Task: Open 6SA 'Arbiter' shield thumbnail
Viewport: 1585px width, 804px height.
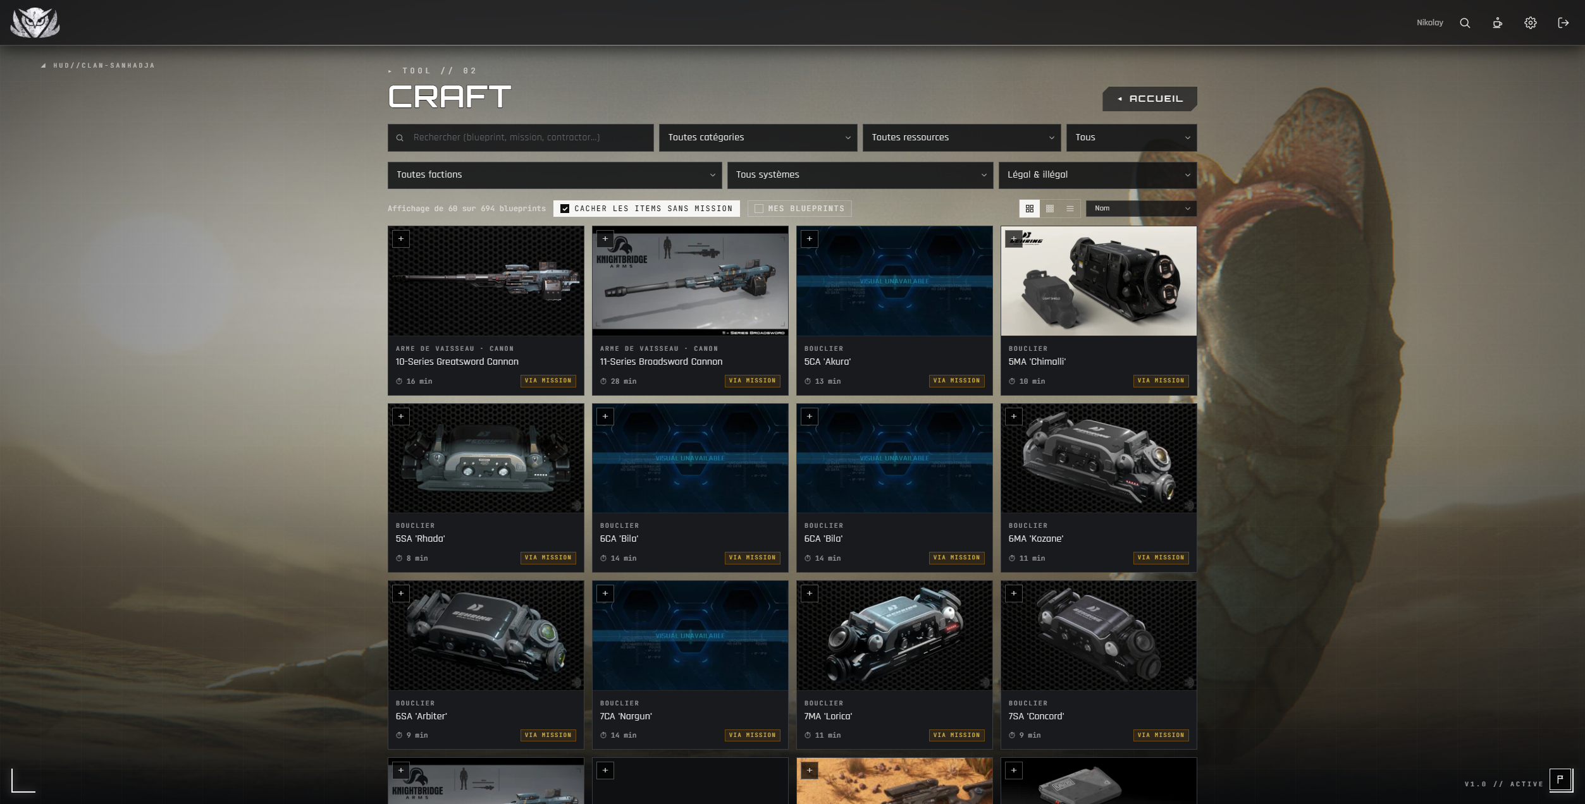Action: click(486, 636)
